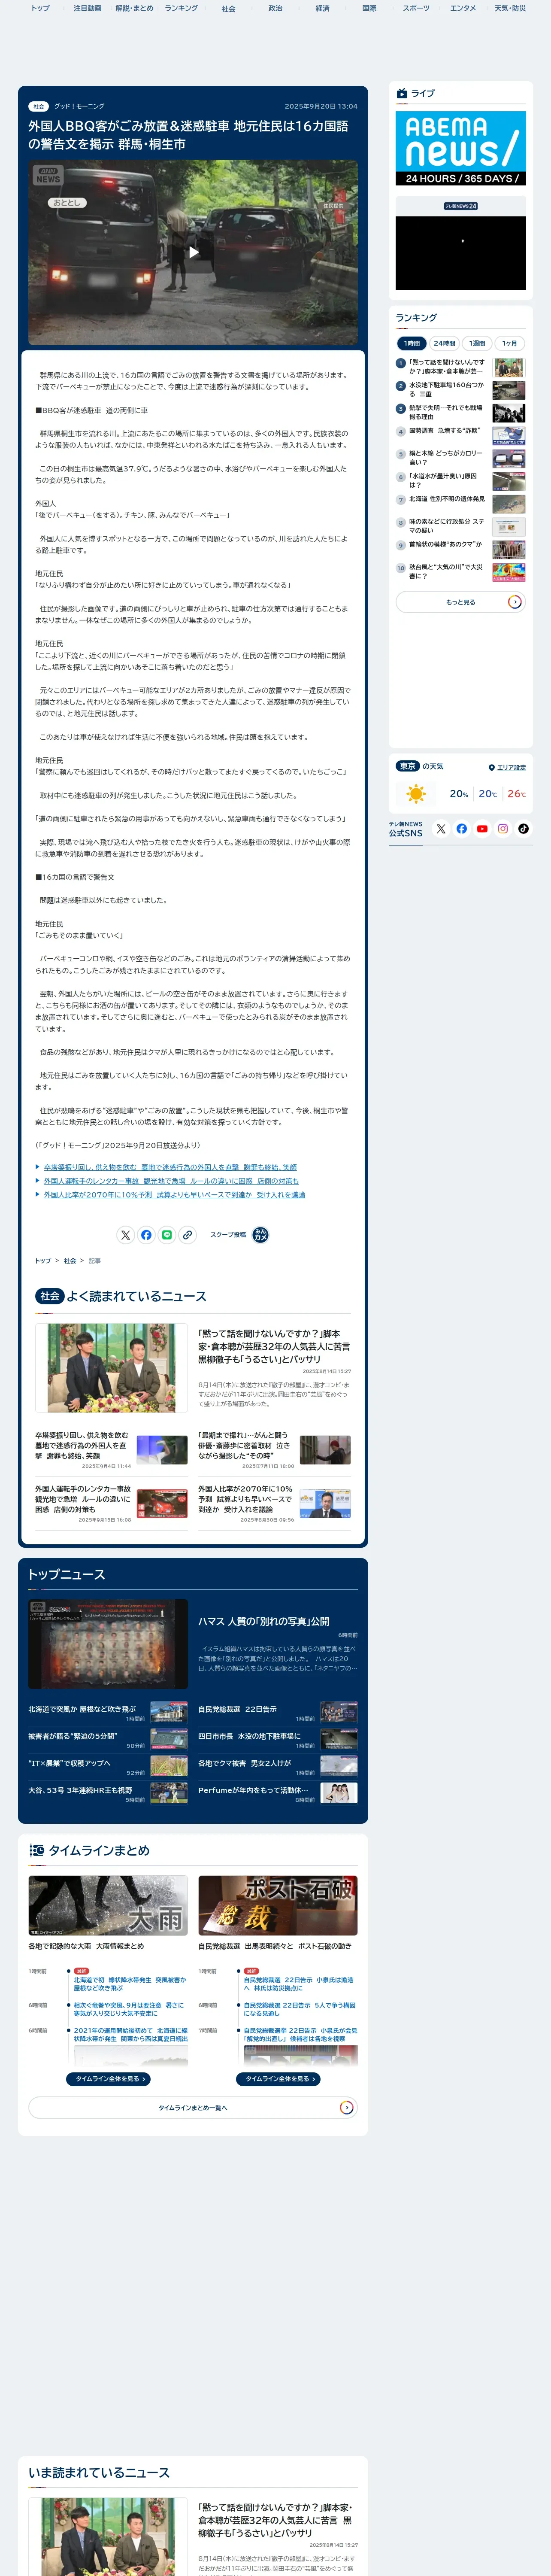Click トップ in the breadcrumb trail
This screenshot has height=2576, width=551.
click(43, 1261)
